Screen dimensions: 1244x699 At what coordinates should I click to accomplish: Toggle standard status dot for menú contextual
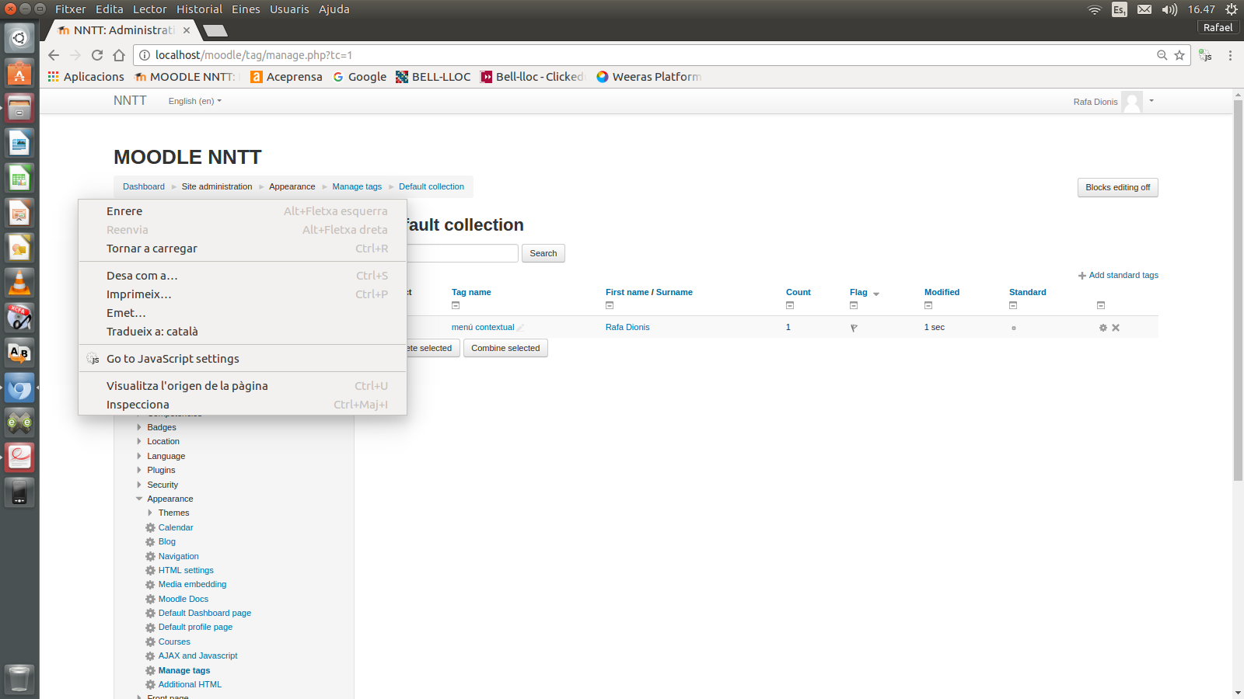click(1014, 328)
